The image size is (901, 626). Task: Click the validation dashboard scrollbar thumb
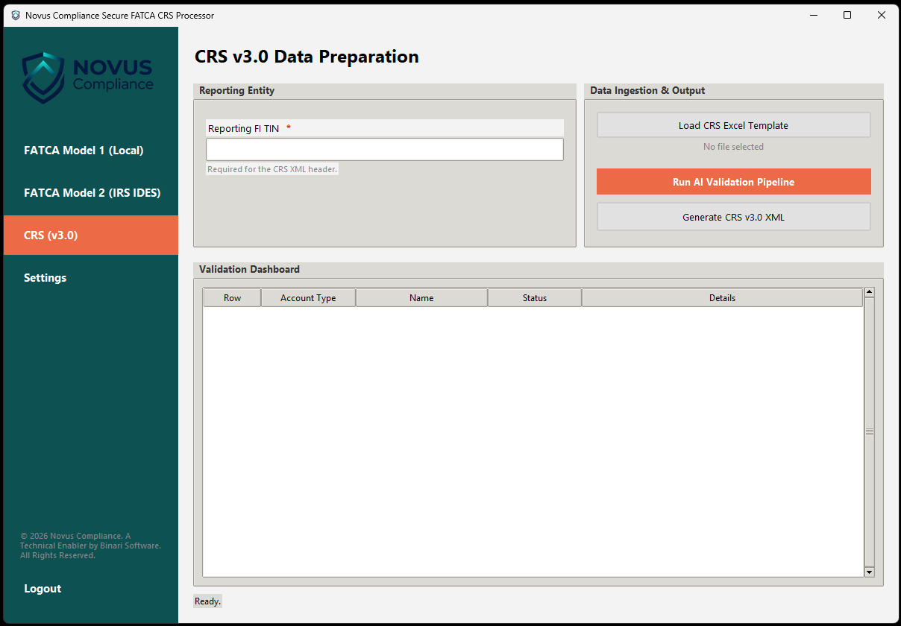(x=869, y=432)
